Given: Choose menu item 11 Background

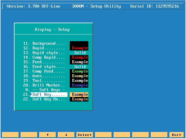Looking at the screenshot, I should pyautogui.click(x=44, y=43).
